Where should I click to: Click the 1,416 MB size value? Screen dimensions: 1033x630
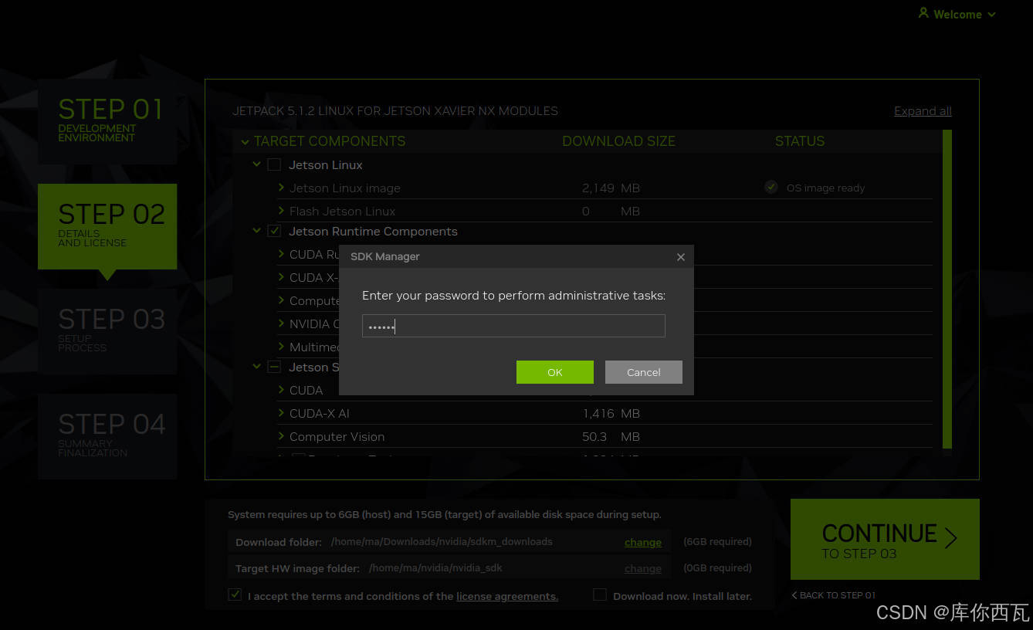pyautogui.click(x=611, y=414)
